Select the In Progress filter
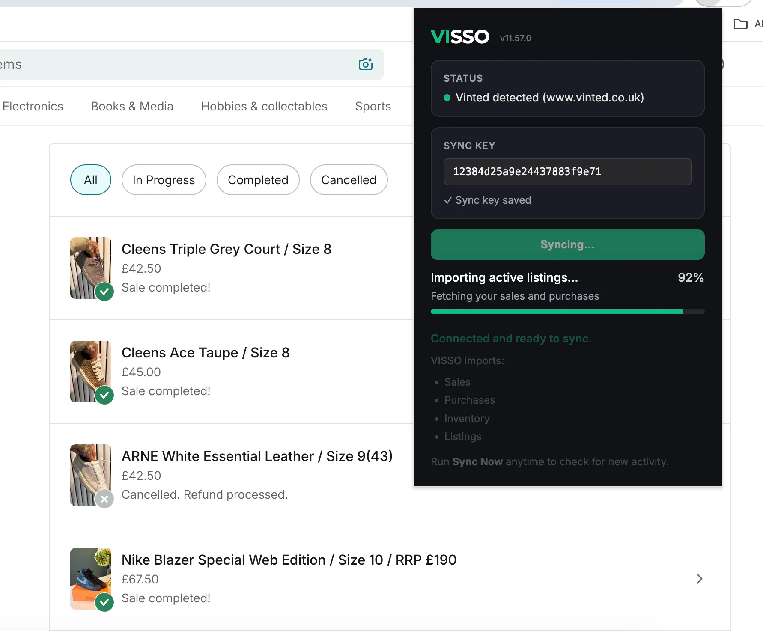Image resolution: width=763 pixels, height=631 pixels. (x=164, y=180)
